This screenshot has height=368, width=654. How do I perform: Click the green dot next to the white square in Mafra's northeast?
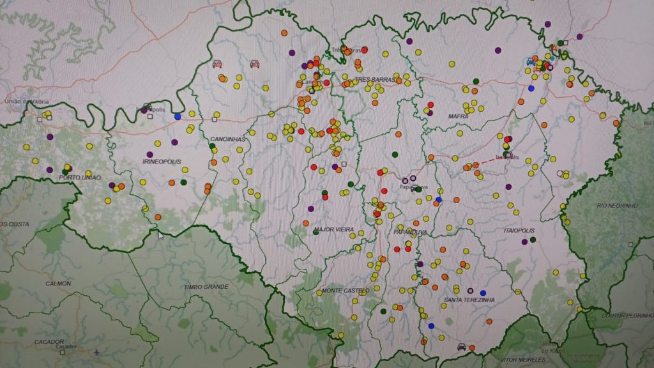pos(560,43)
